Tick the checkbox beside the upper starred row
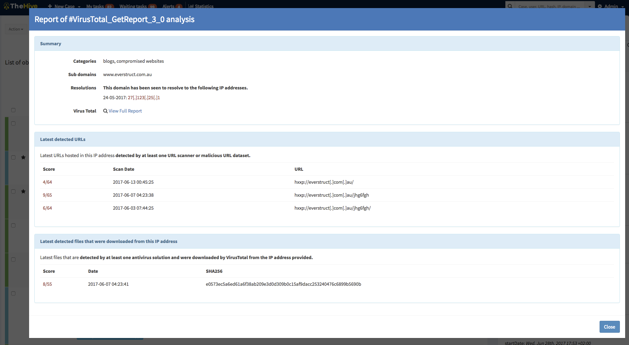This screenshot has width=629, height=345. coord(13,157)
